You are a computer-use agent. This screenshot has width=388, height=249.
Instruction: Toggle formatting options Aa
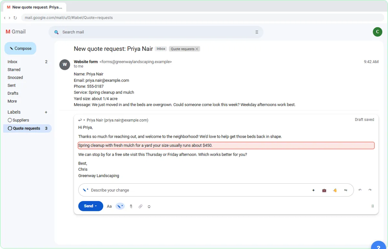pos(109,206)
